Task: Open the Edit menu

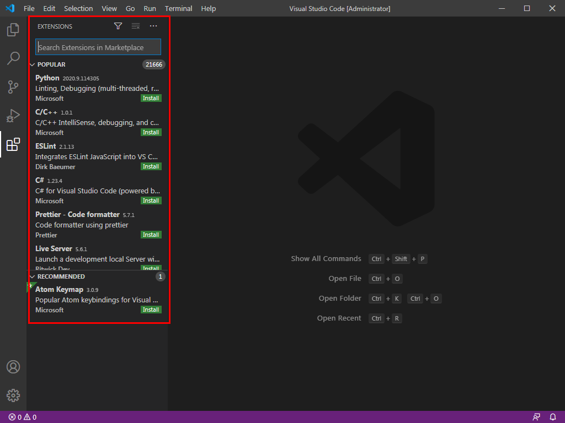Action: click(49, 8)
